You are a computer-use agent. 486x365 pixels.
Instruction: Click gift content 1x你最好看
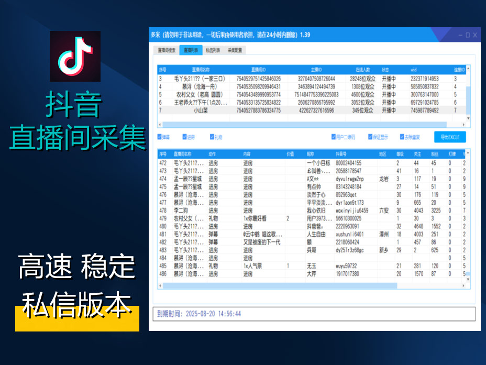(x=255, y=218)
